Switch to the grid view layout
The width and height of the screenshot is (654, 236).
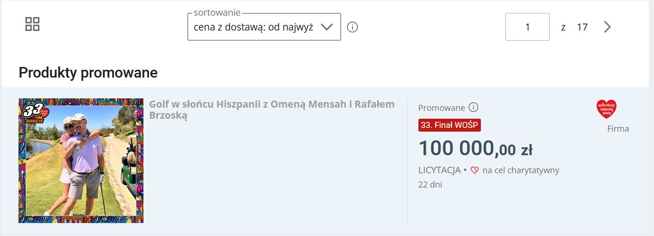point(32,24)
